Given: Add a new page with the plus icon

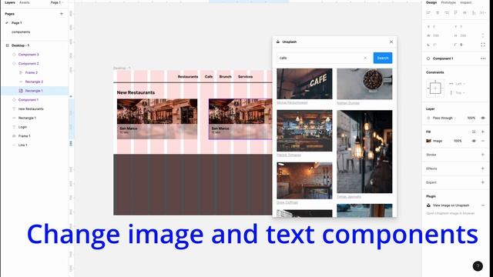Looking at the screenshot, I should pyautogui.click(x=62, y=14).
